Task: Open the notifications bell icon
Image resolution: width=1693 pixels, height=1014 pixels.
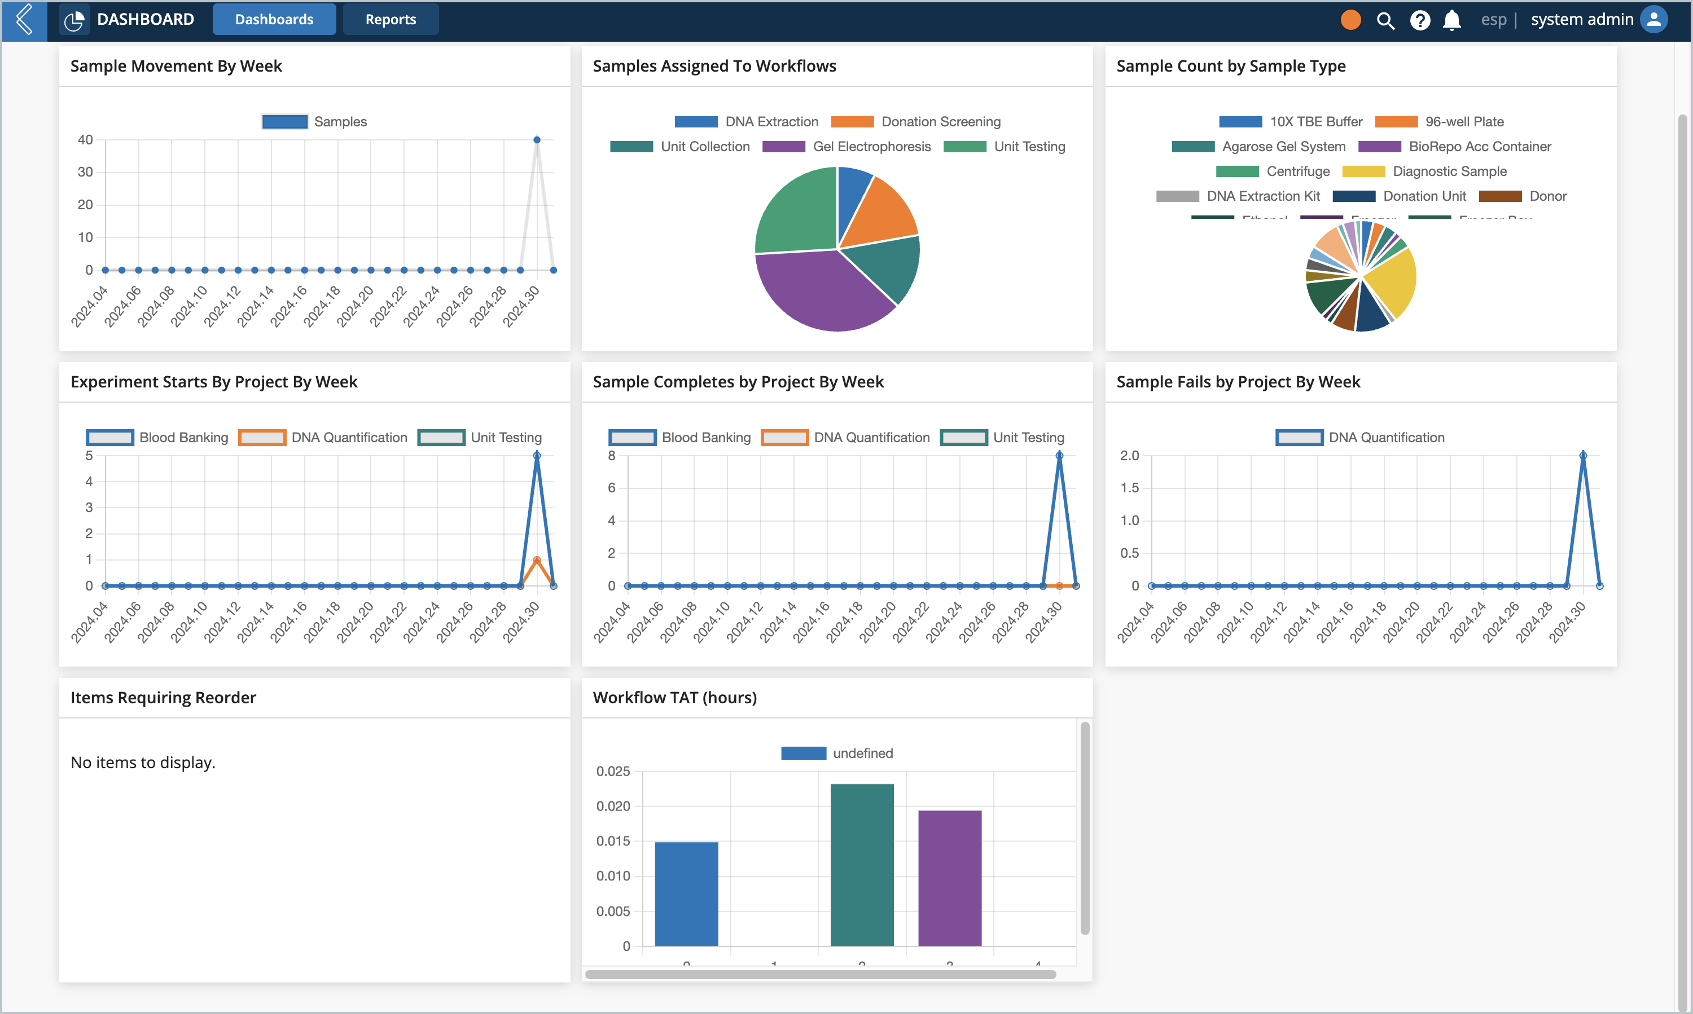Action: point(1451,20)
